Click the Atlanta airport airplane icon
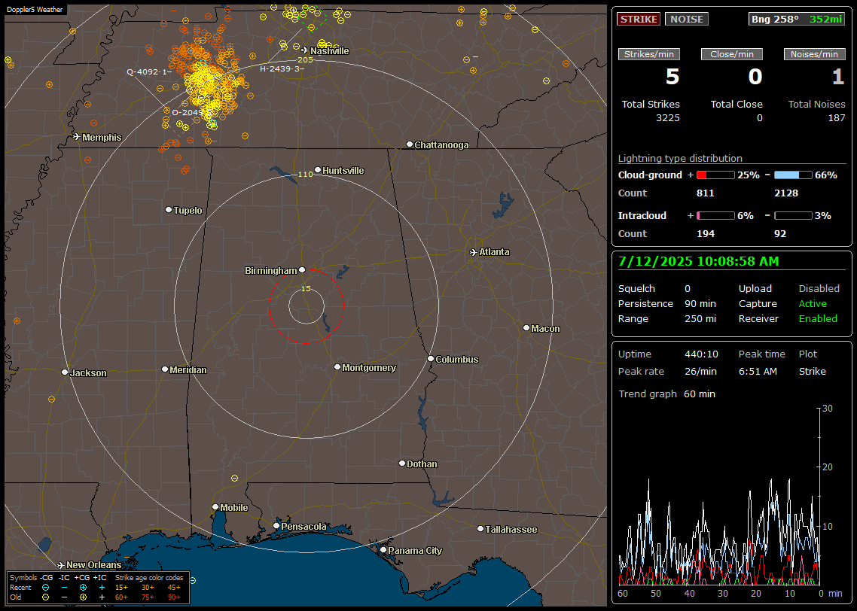This screenshot has width=857, height=611. pyautogui.click(x=474, y=252)
